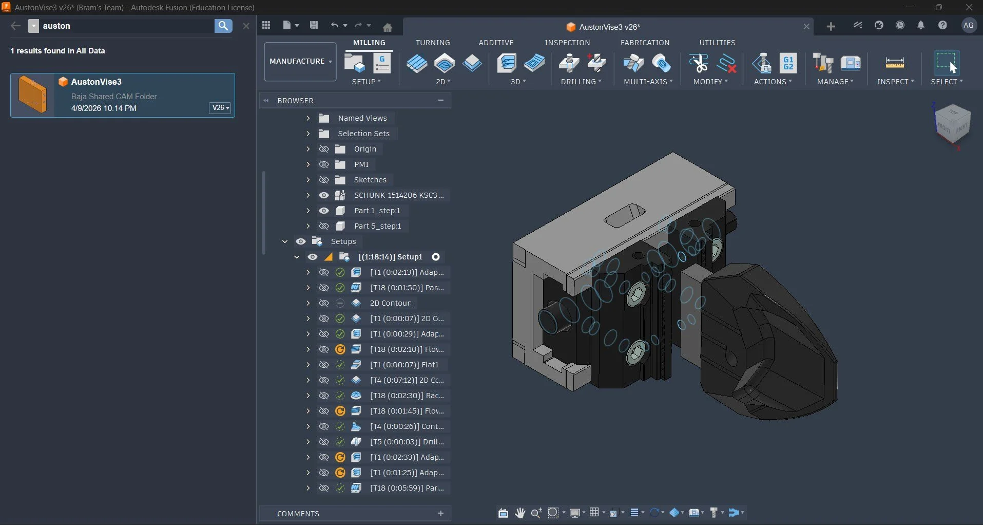Expand the Selection Sets folder
This screenshot has width=983, height=525.
point(308,134)
